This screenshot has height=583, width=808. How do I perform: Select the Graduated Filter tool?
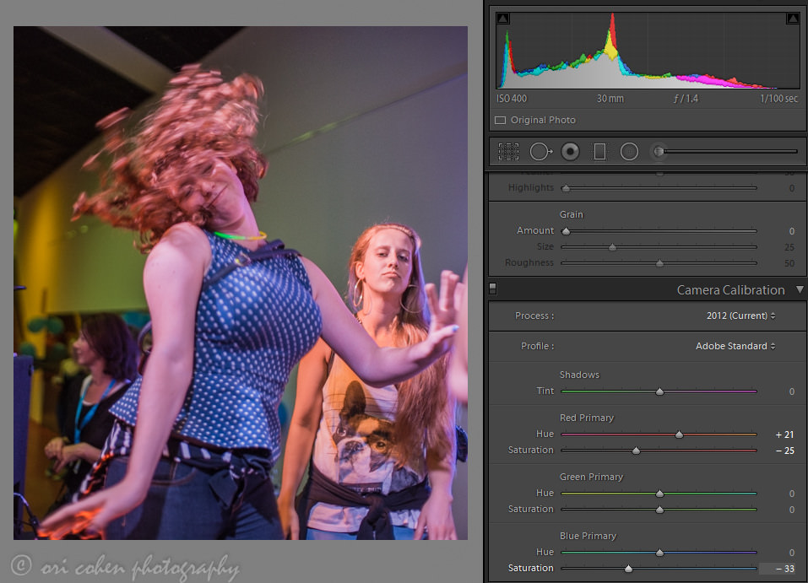[599, 151]
